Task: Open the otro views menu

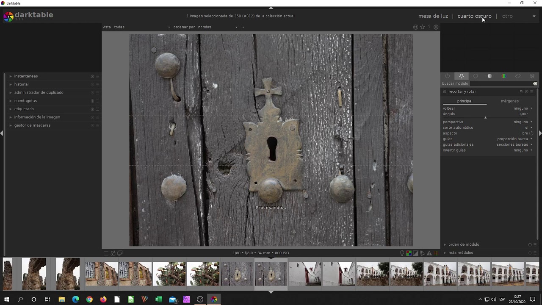Action: 507,16
